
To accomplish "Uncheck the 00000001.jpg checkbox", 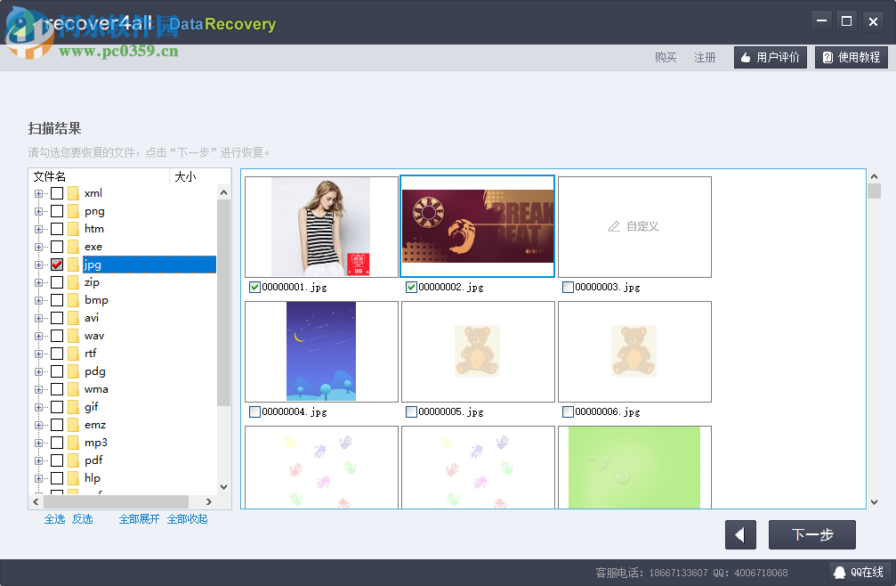I will [x=253, y=287].
